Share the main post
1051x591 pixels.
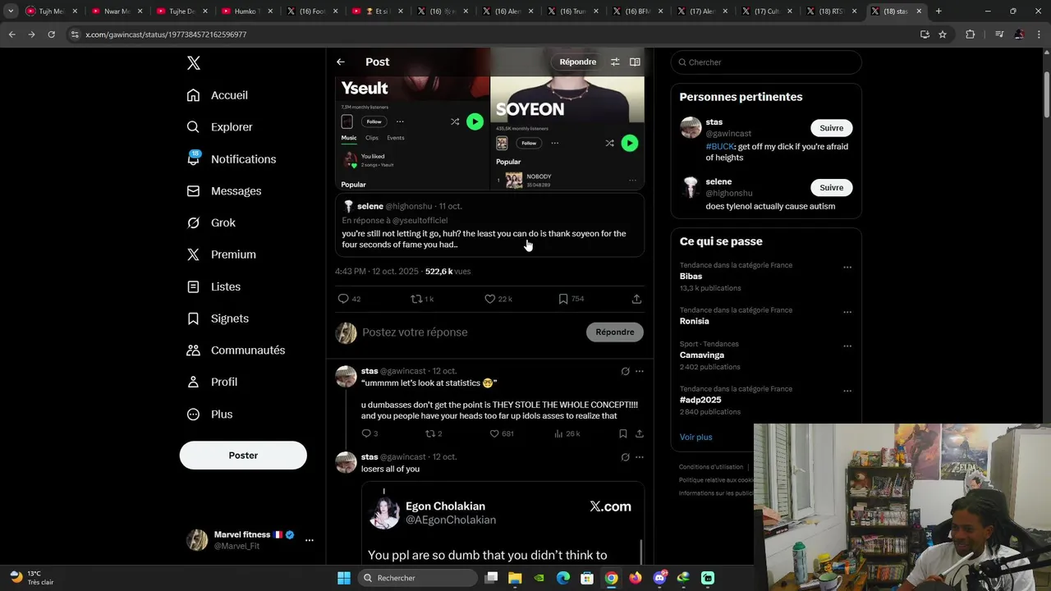point(636,300)
